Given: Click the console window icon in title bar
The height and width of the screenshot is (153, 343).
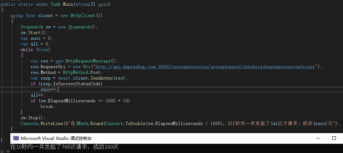Looking at the screenshot, I should [x=16, y=138].
